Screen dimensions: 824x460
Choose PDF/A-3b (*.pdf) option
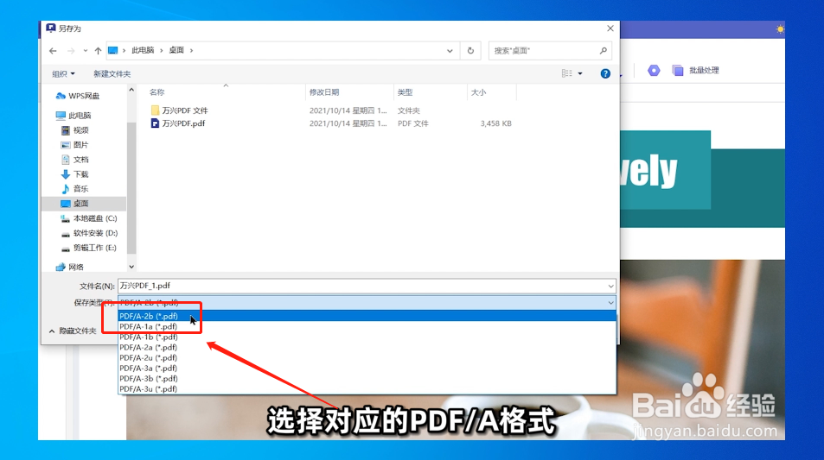(x=367, y=378)
